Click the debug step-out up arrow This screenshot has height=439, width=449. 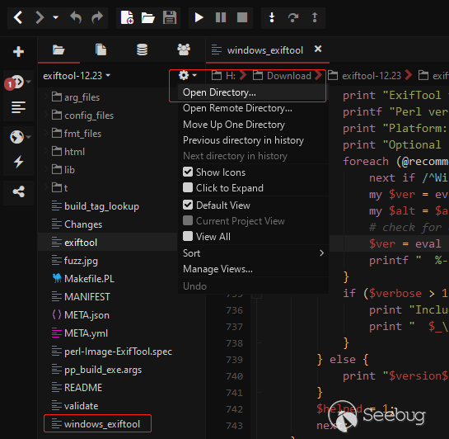(315, 17)
